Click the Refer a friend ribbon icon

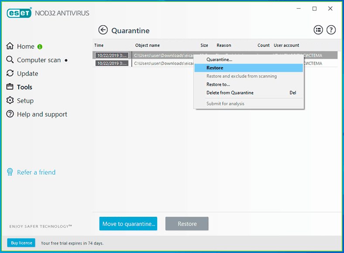tap(10, 172)
